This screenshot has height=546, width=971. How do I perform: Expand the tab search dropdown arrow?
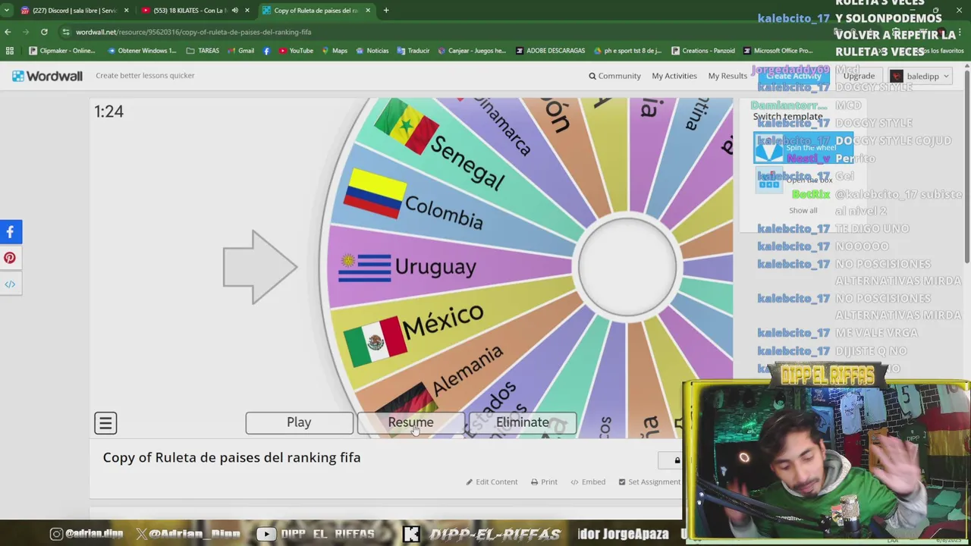[x=6, y=11]
